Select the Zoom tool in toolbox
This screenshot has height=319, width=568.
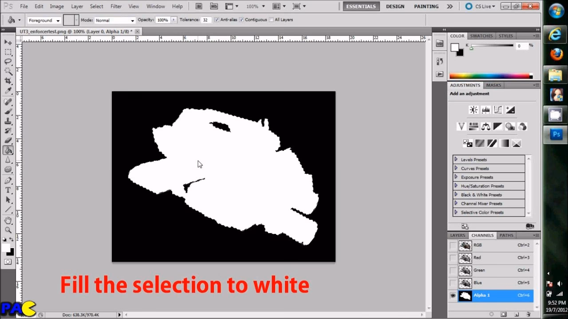point(8,230)
